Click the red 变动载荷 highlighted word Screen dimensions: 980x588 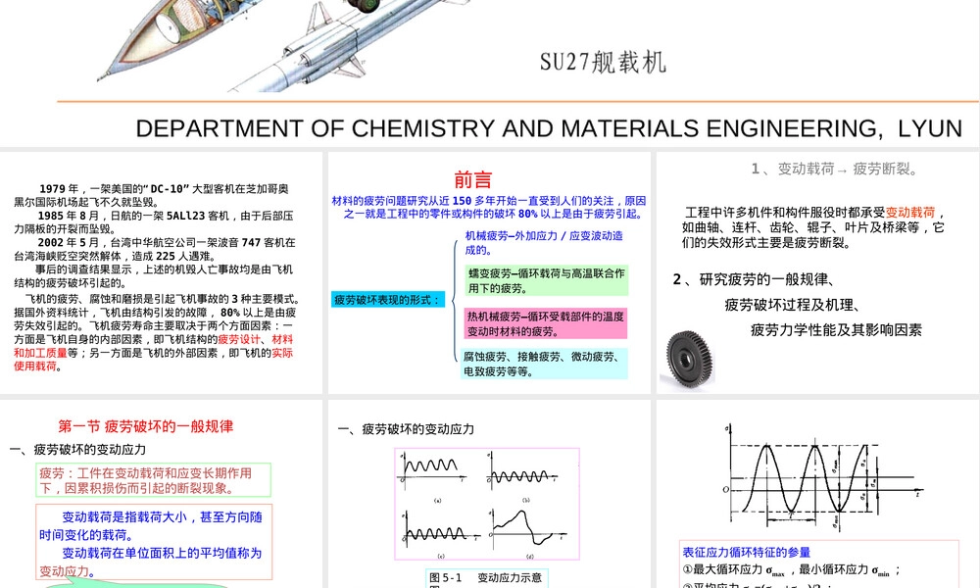[x=910, y=213]
